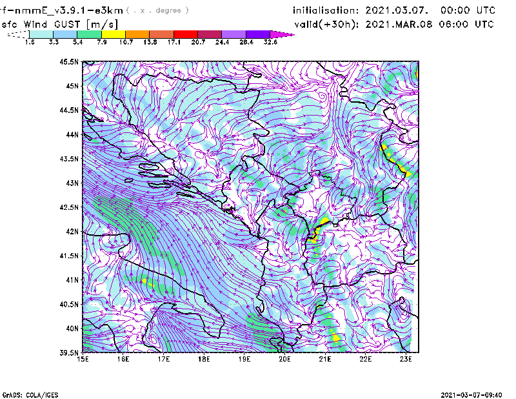
Task: Click the legend value 10.7
Action: 126,42
